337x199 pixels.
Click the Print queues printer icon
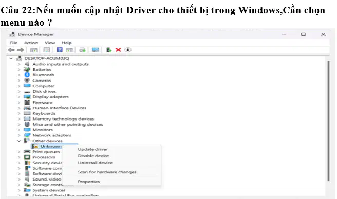pos(27,151)
